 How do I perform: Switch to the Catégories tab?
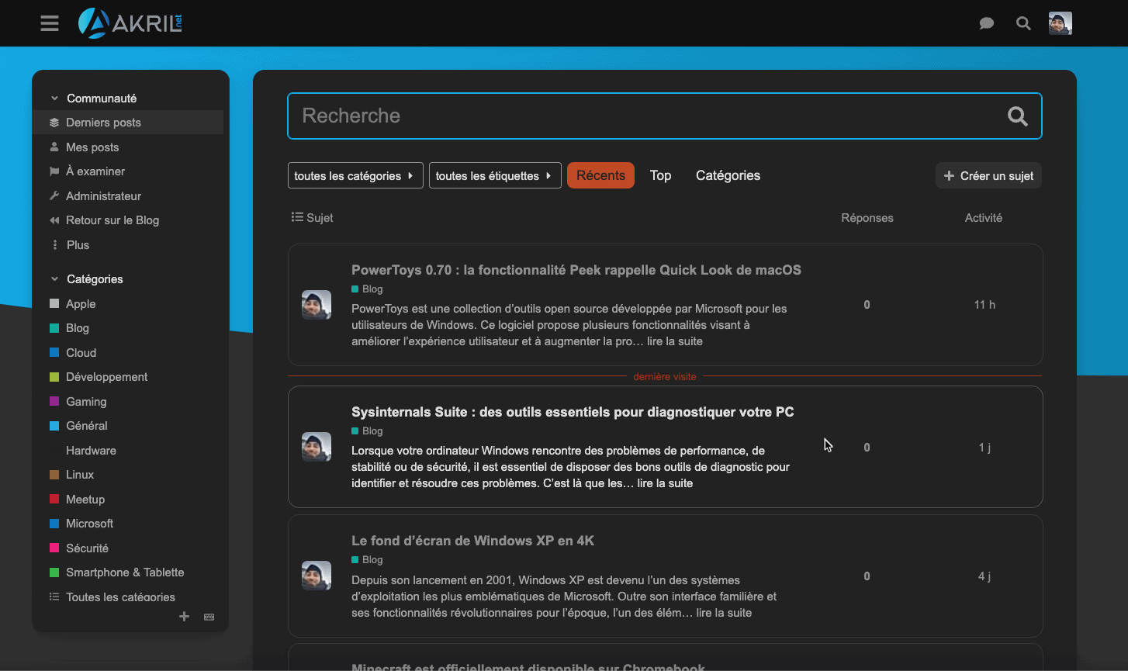[728, 175]
